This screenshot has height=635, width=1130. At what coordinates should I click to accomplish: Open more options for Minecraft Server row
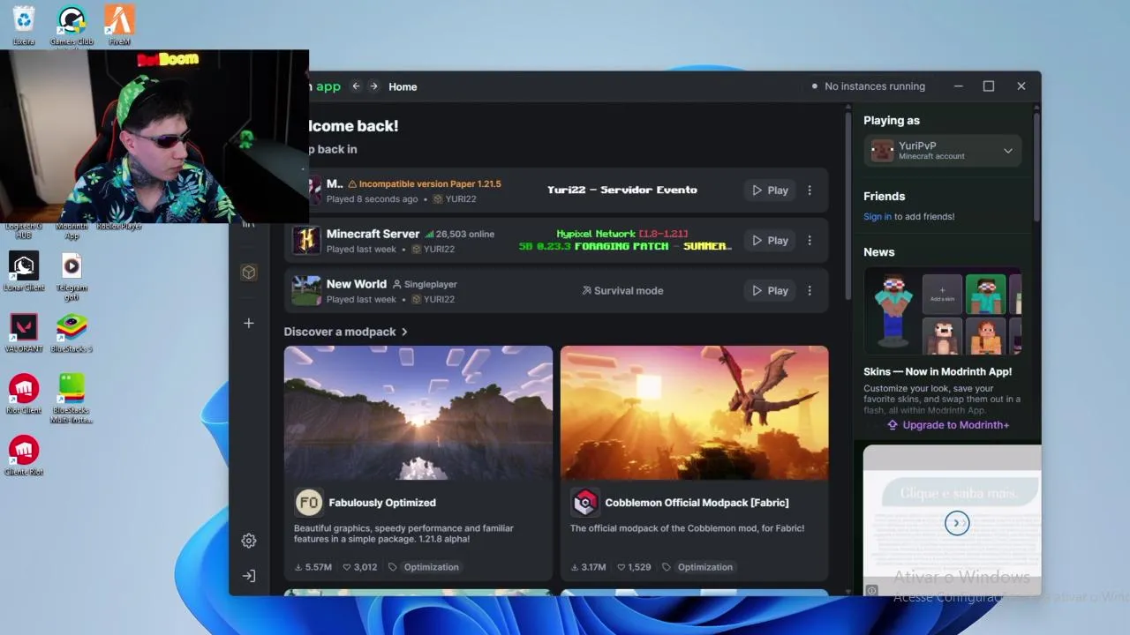(x=810, y=240)
